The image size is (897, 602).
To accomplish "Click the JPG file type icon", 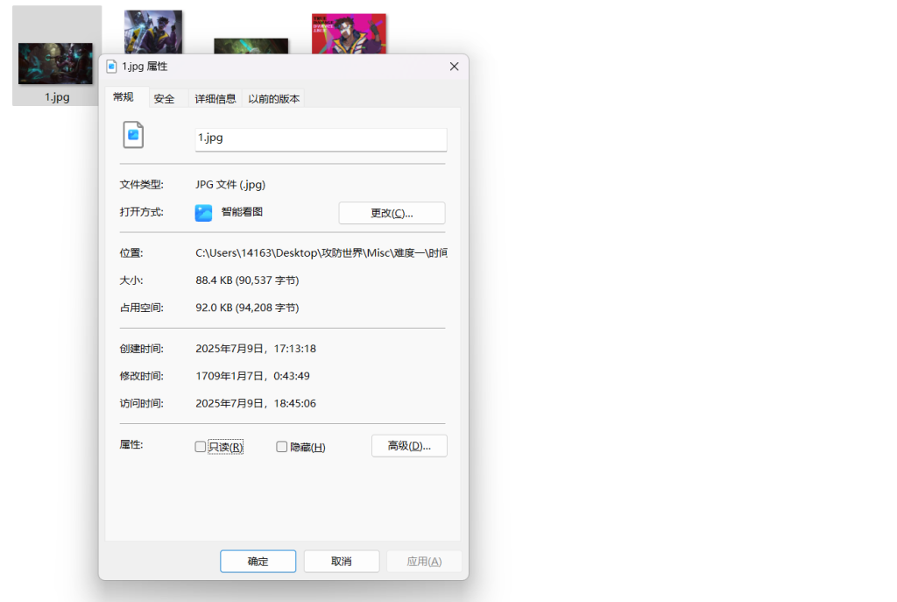I will [x=133, y=135].
